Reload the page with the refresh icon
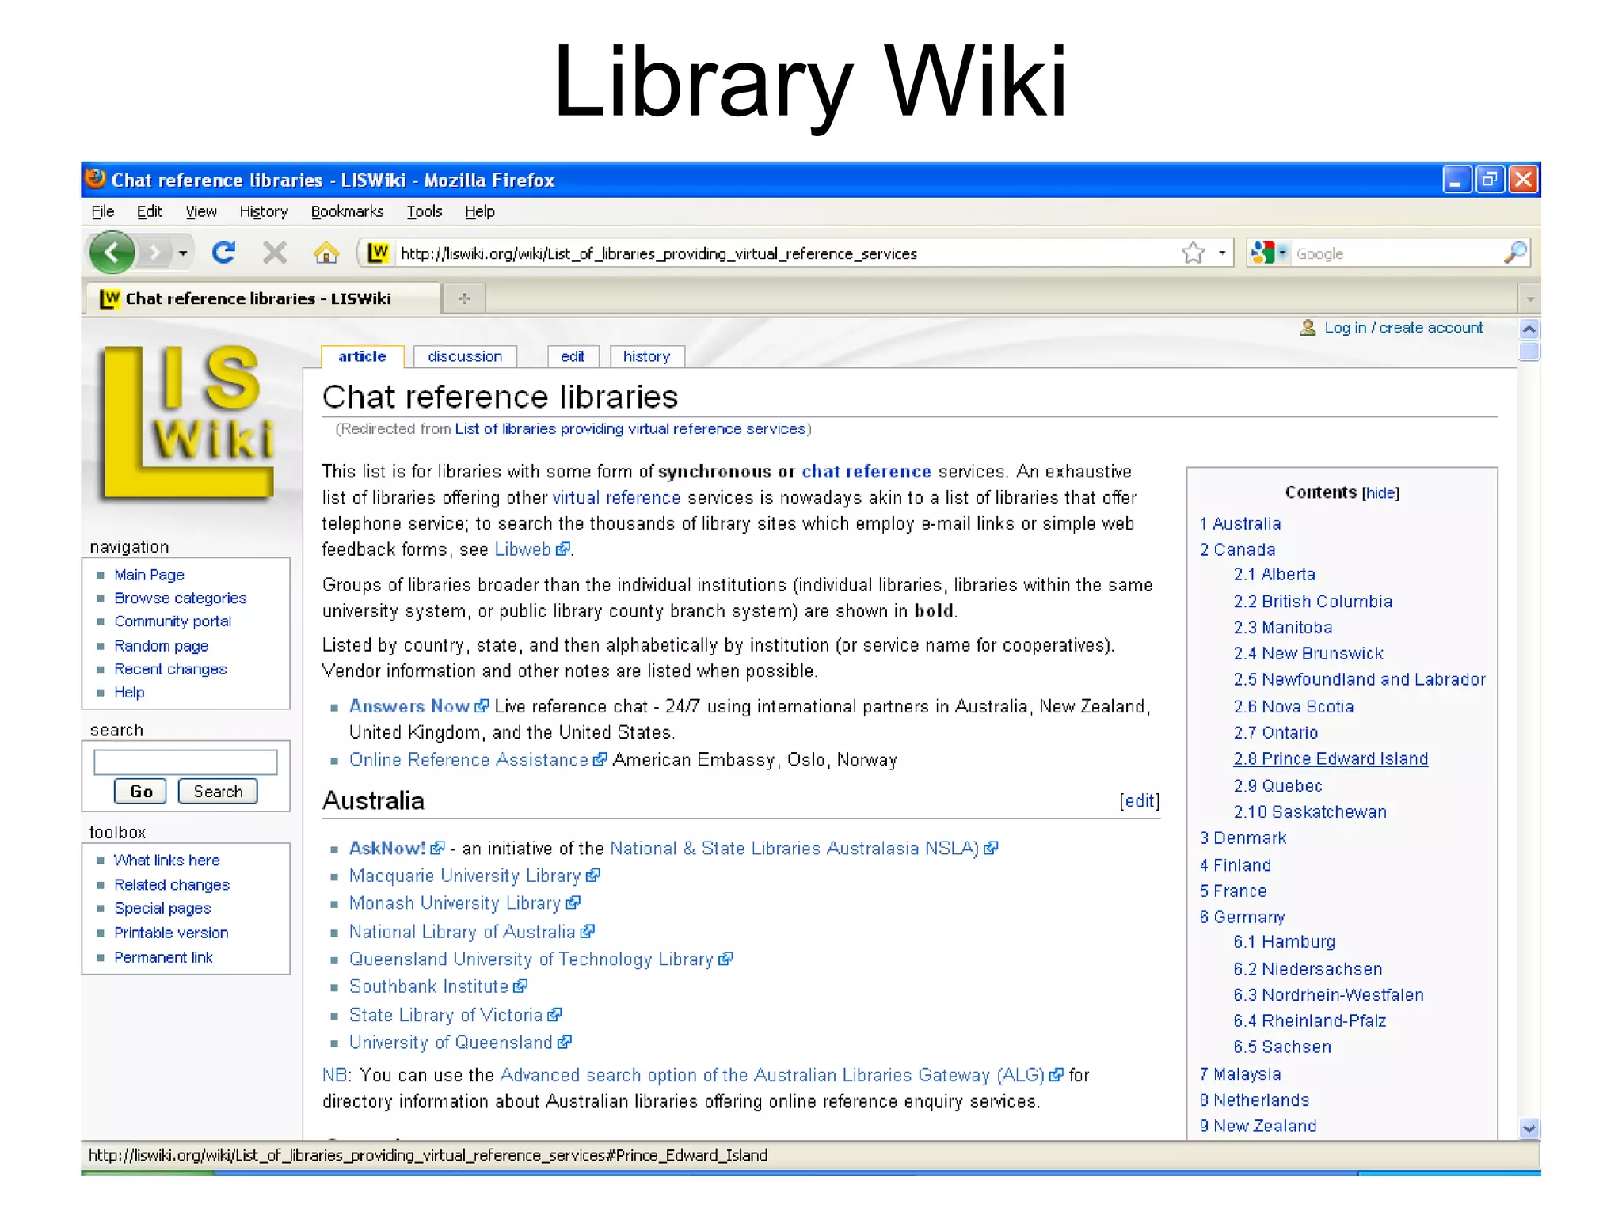This screenshot has height=1216, width=1622. (224, 253)
